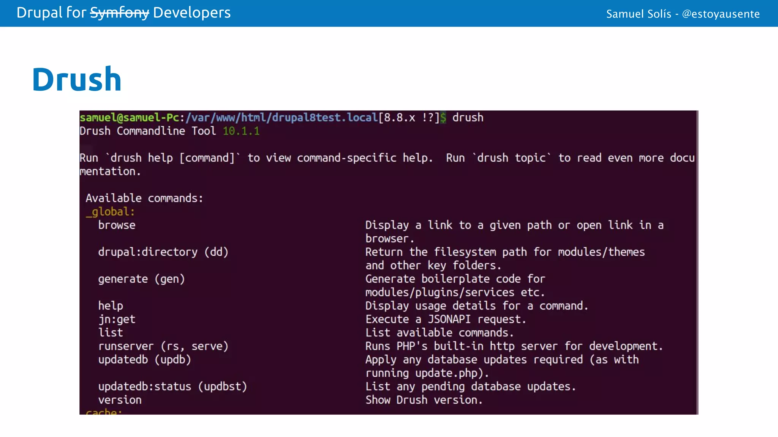Viewport: 778px width, 437px height.
Task: Click 'Drush Commandline Tool' line
Action: 147,131
